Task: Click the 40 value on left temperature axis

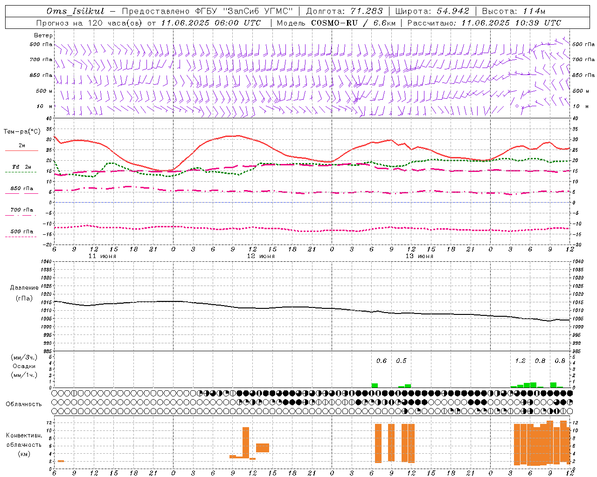Action: (x=49, y=118)
